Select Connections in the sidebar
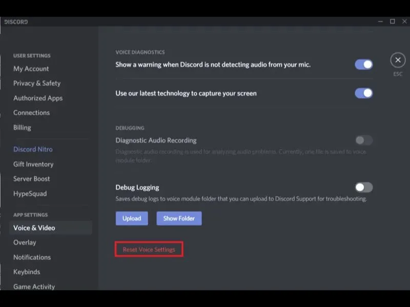The image size is (410, 307). tap(31, 113)
